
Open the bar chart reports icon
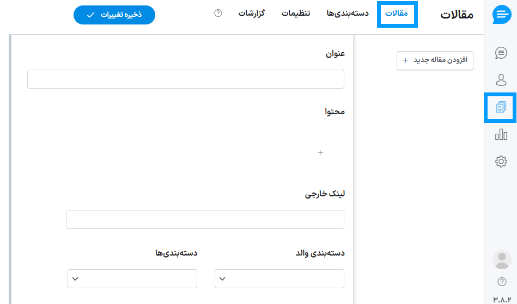501,134
